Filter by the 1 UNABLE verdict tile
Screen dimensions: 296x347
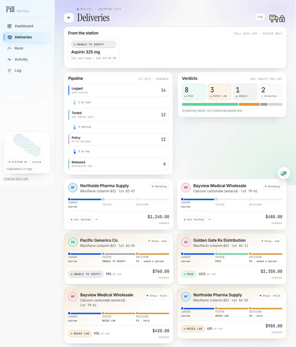pos(245,92)
